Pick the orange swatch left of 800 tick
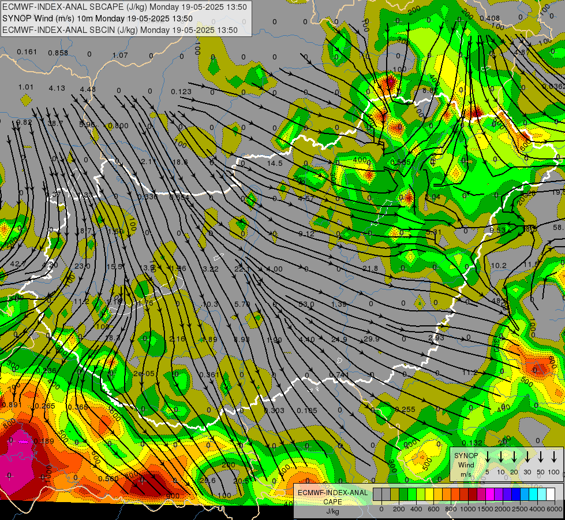This screenshot has height=520, width=565. click(447, 494)
